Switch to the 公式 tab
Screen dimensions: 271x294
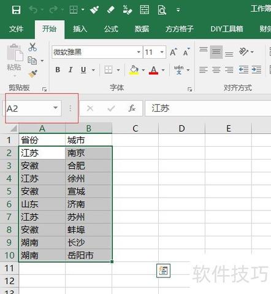click(111, 29)
